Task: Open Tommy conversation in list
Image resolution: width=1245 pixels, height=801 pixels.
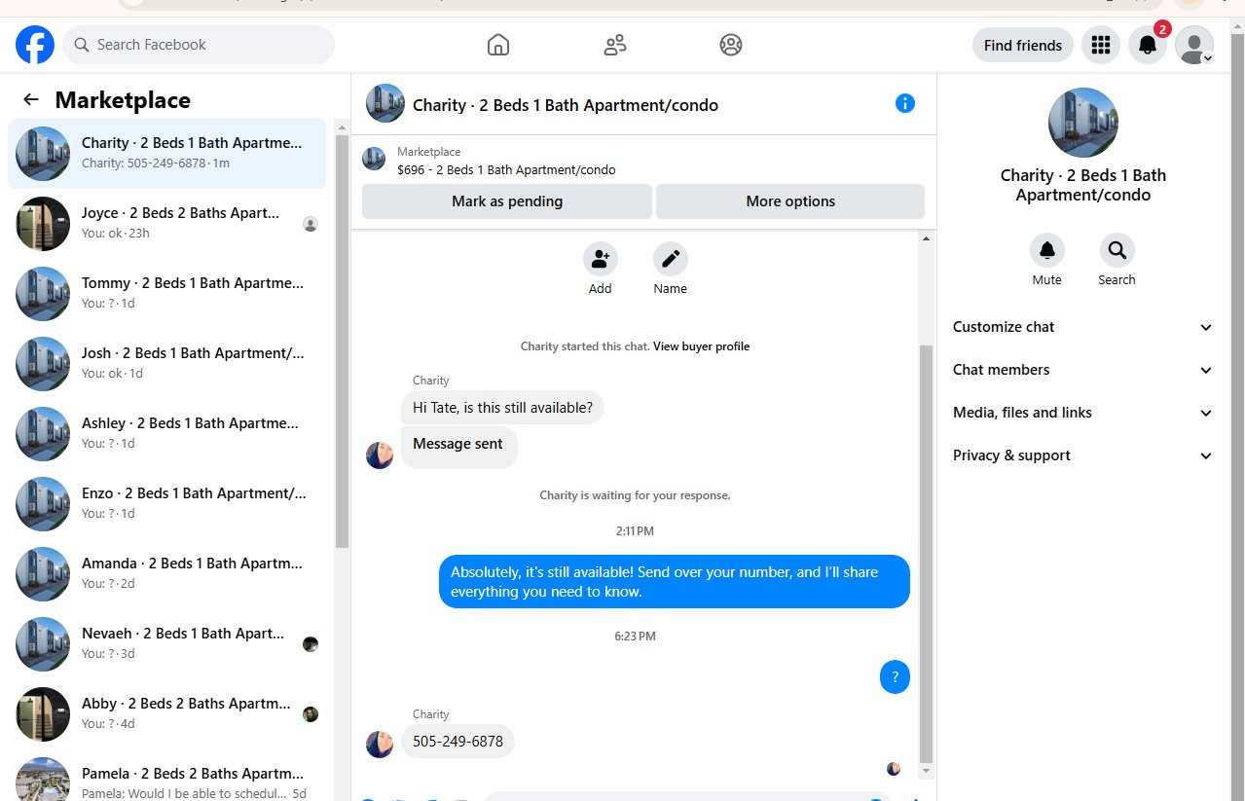Action: pos(166,294)
